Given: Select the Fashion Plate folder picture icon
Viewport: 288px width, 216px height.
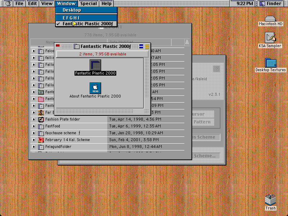Looking at the screenshot, I should (x=41, y=120).
